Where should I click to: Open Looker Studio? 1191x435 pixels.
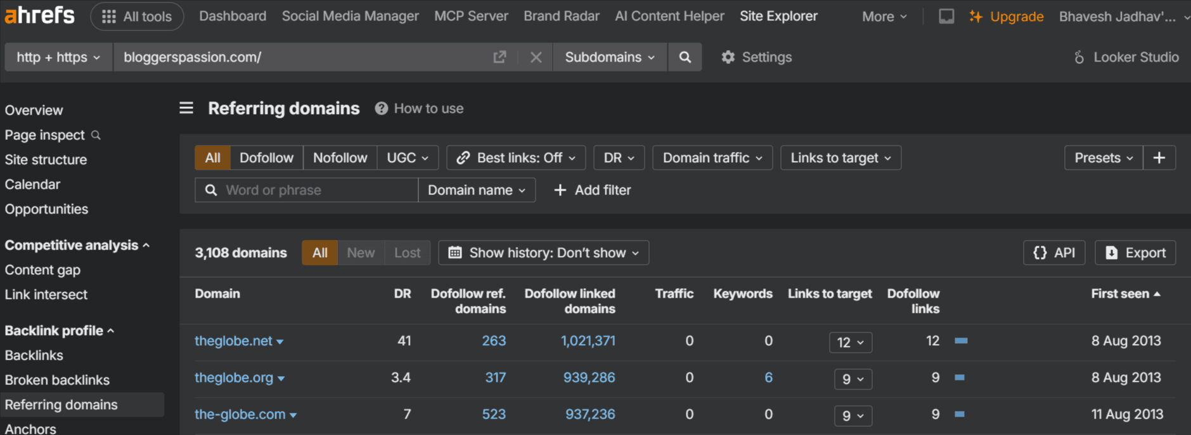(1126, 57)
